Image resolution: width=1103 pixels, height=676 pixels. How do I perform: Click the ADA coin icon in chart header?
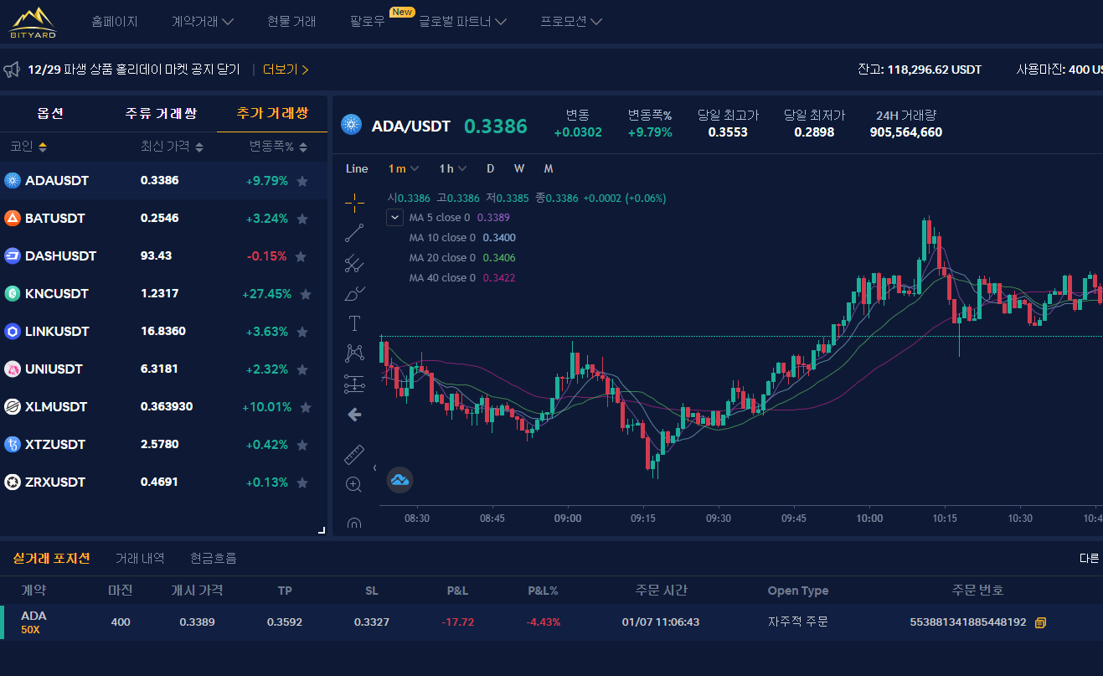click(x=350, y=126)
